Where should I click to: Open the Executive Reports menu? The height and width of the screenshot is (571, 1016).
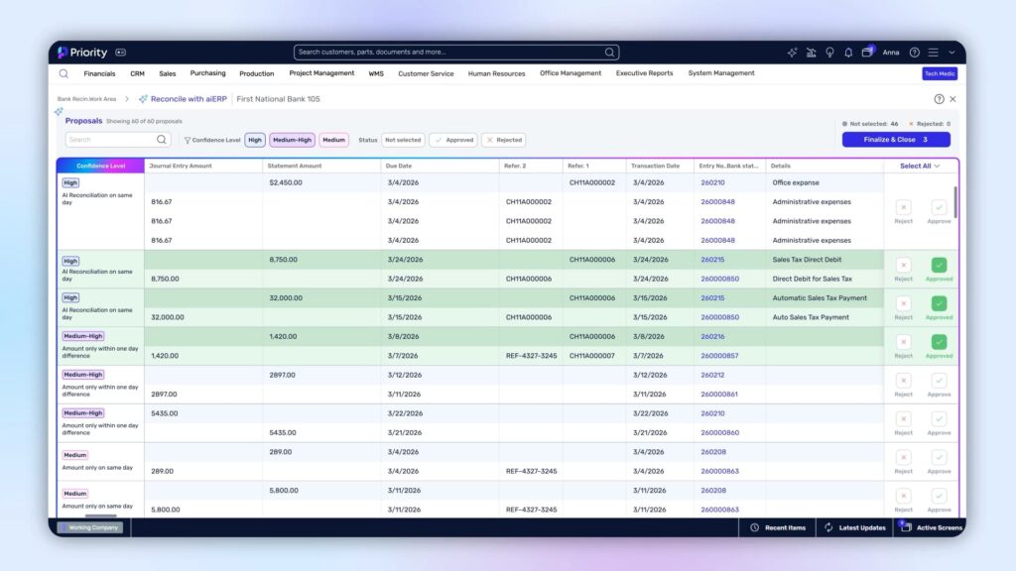[x=644, y=73]
